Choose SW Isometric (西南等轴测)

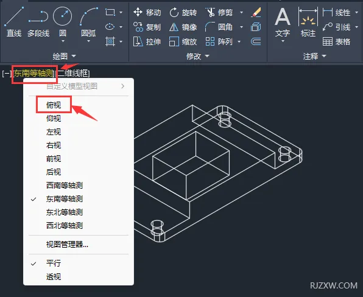point(79,186)
